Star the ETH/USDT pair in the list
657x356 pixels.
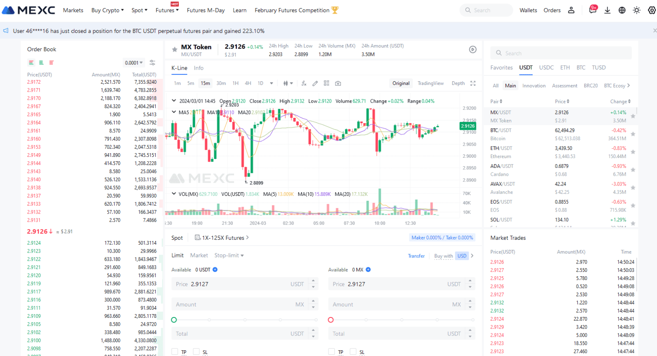(633, 152)
